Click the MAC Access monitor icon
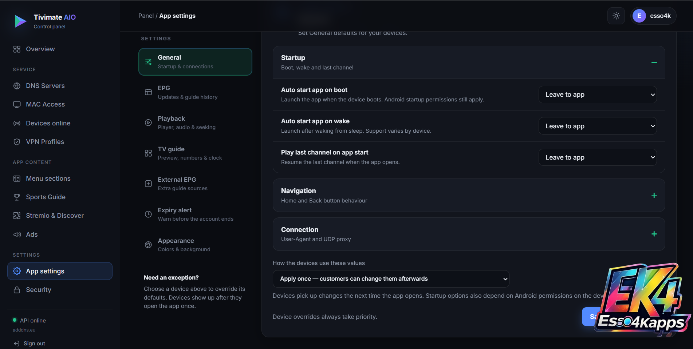Image resolution: width=693 pixels, height=349 pixels. click(17, 104)
